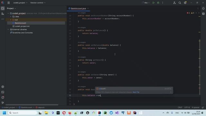Place the cursor on editor line 32

134,95
